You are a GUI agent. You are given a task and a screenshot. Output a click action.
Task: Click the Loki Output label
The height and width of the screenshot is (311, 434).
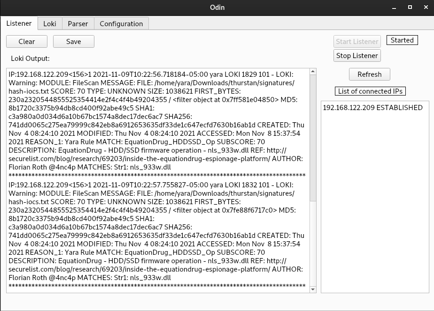click(x=30, y=59)
